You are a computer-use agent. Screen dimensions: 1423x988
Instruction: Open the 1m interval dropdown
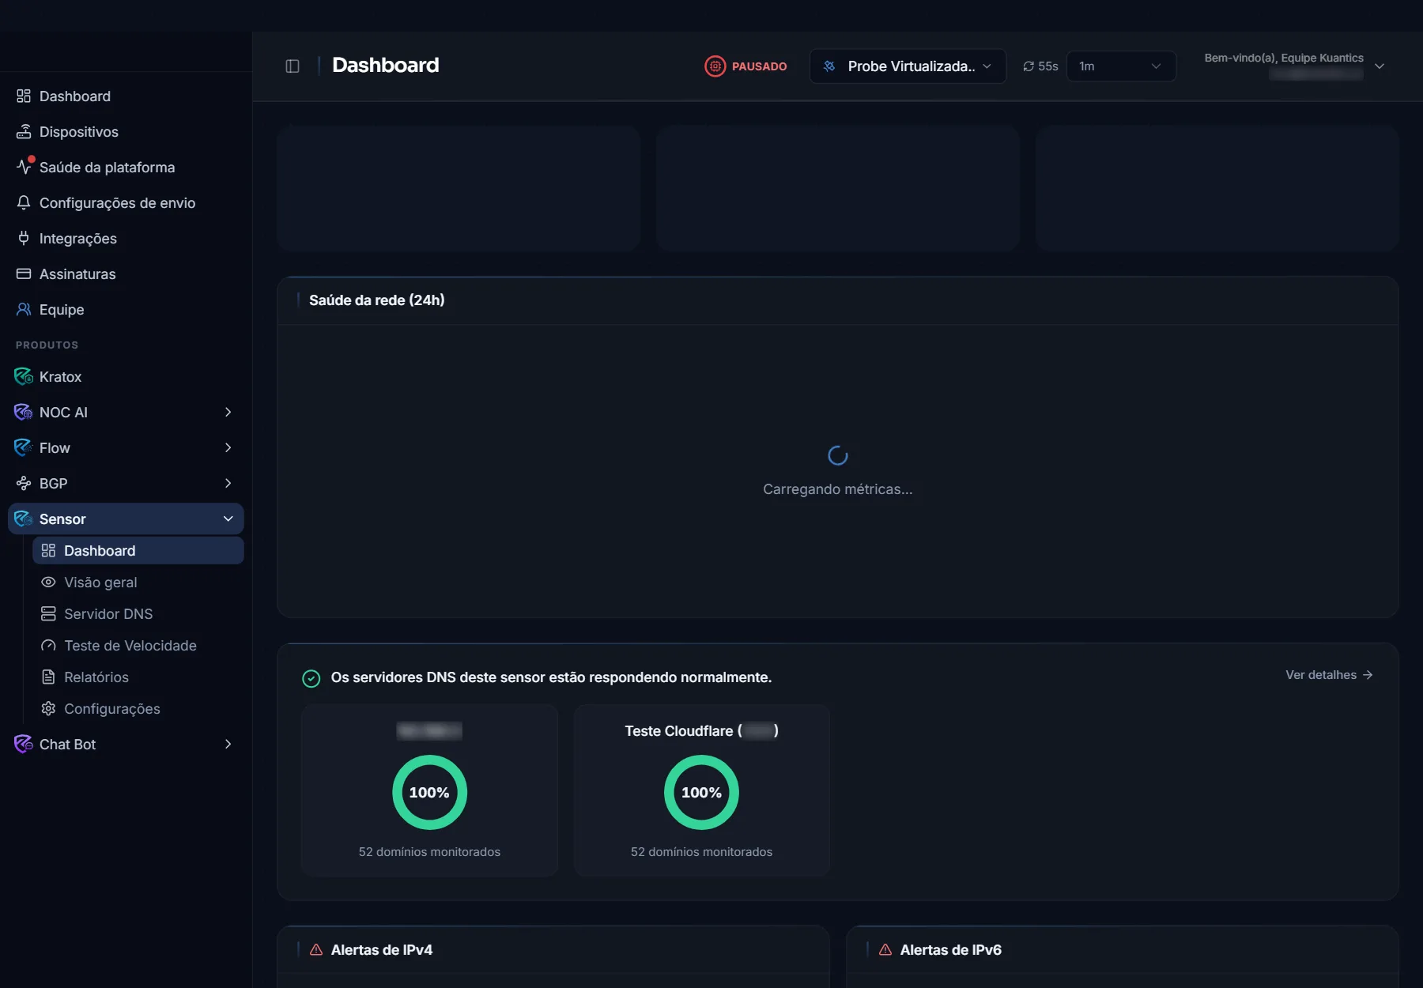tap(1121, 66)
